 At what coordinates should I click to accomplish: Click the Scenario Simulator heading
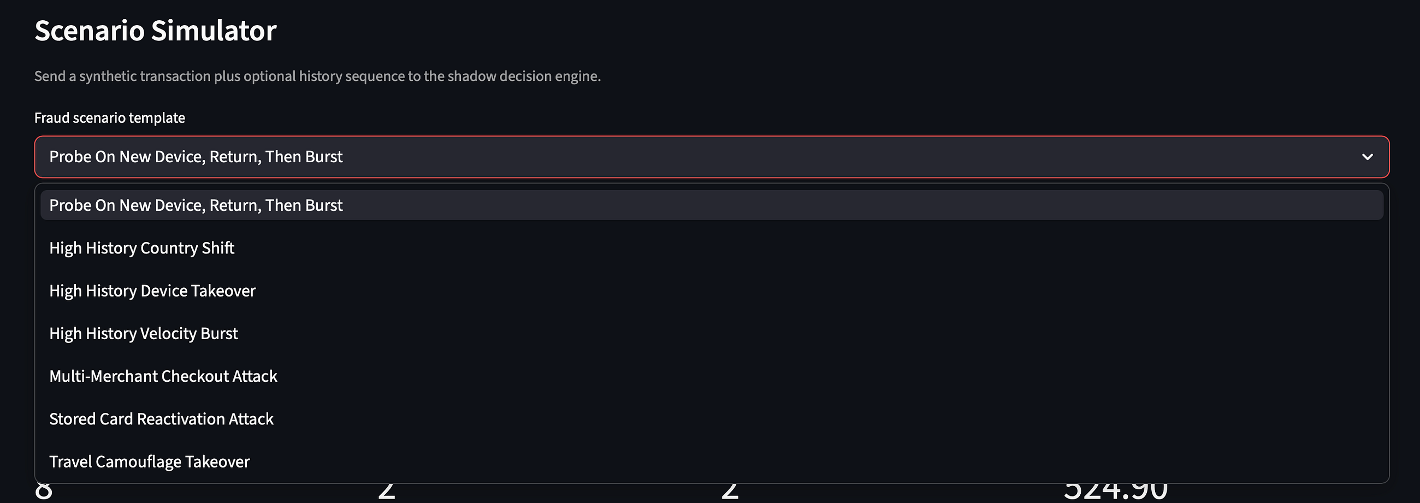[x=156, y=31]
